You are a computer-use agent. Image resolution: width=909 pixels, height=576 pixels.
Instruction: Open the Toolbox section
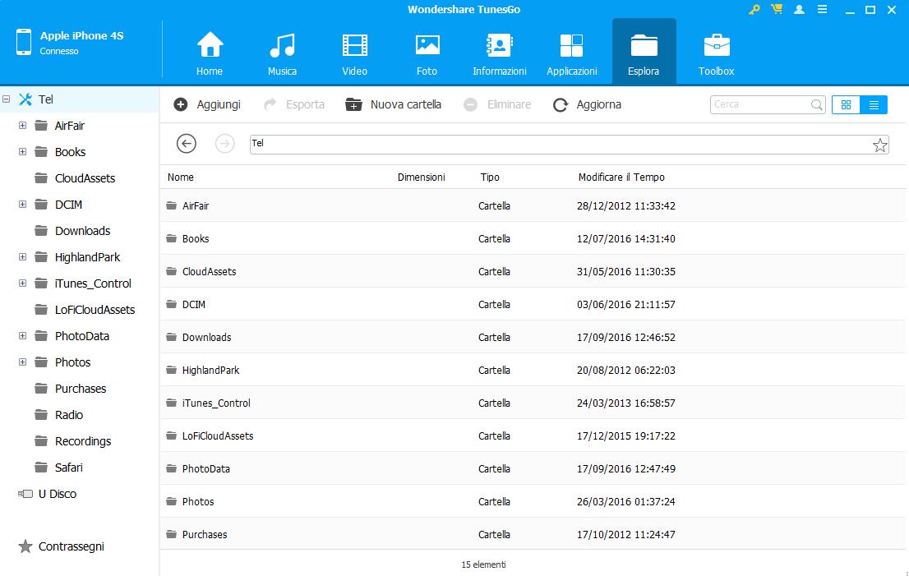pyautogui.click(x=716, y=53)
